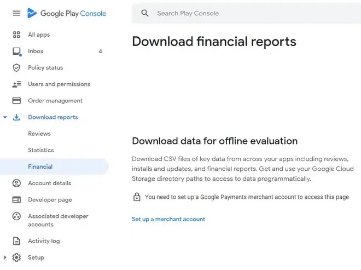Click the All apps grid icon
The width and height of the screenshot is (361, 270).
(x=16, y=35)
